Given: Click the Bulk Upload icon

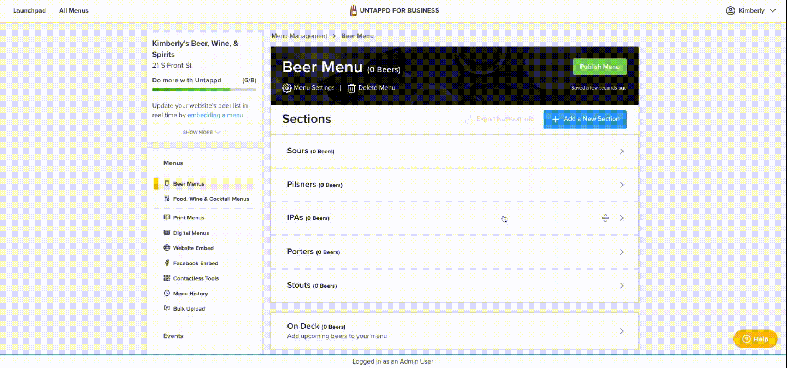Looking at the screenshot, I should point(167,308).
